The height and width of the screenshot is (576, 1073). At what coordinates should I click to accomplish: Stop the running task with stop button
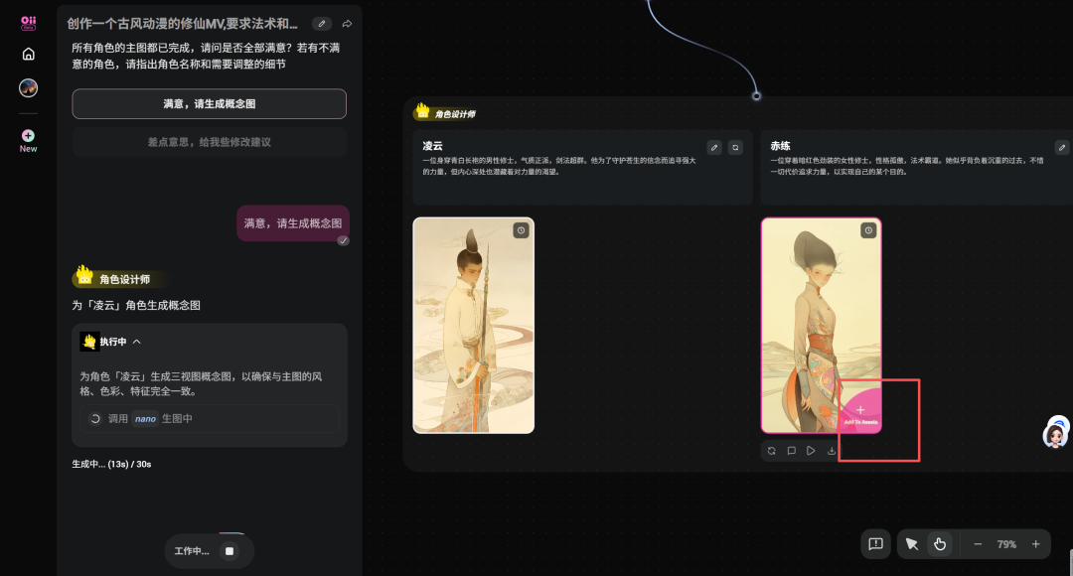tap(230, 551)
